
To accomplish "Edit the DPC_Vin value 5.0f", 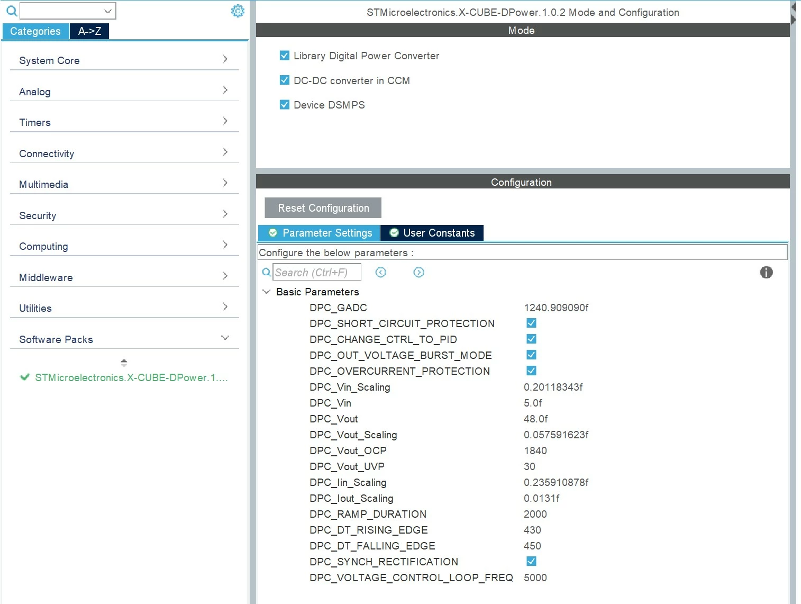I will click(x=533, y=403).
